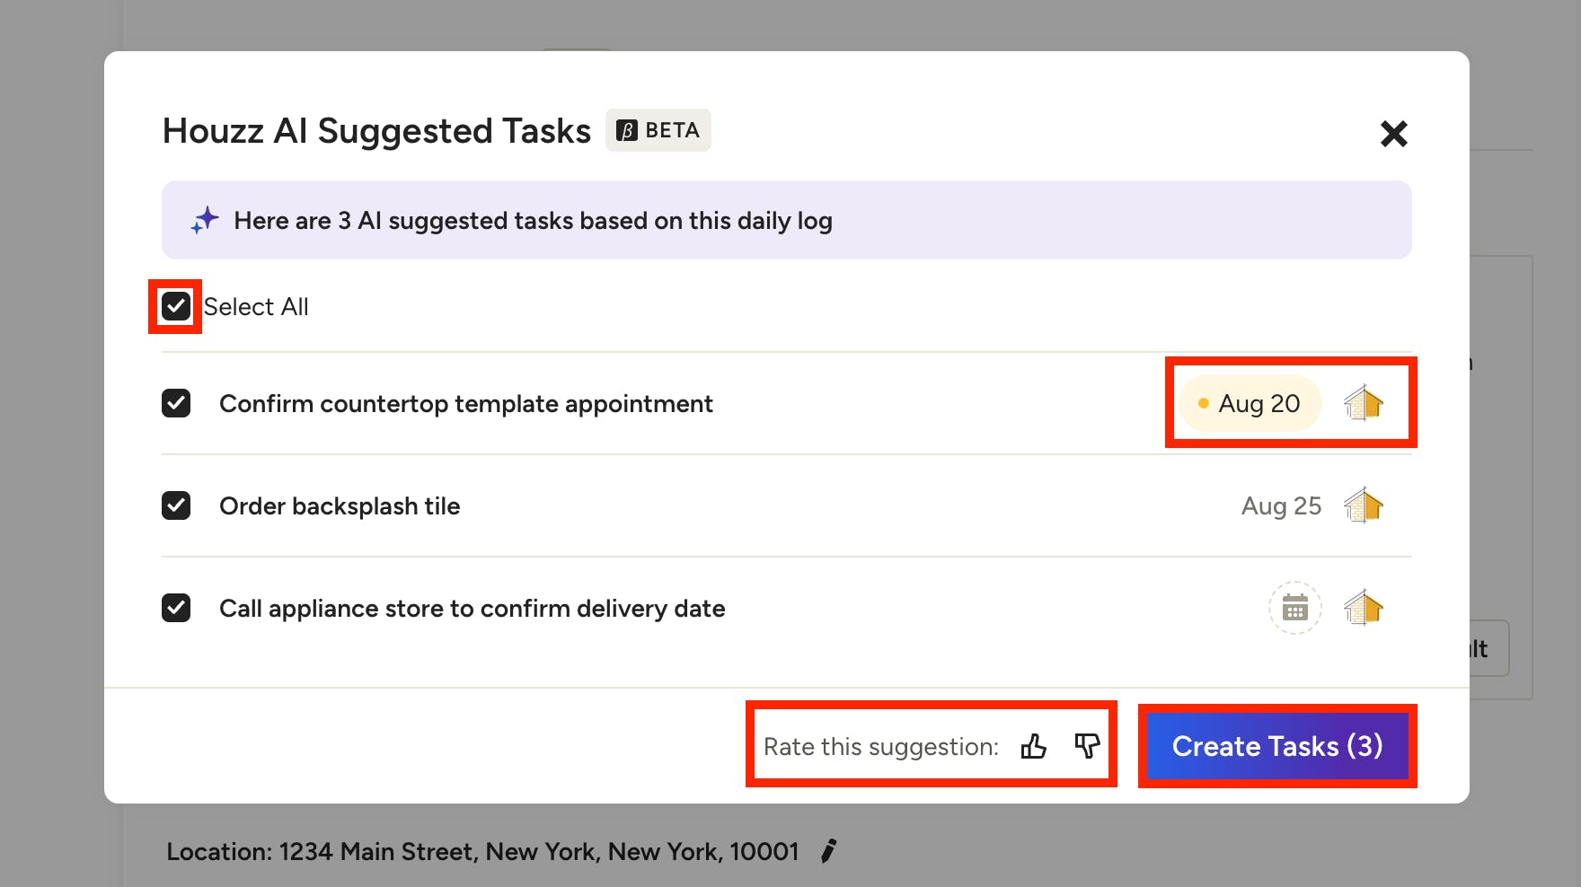Click 'Here are 3 AI suggested tasks' banner text

[533, 221]
